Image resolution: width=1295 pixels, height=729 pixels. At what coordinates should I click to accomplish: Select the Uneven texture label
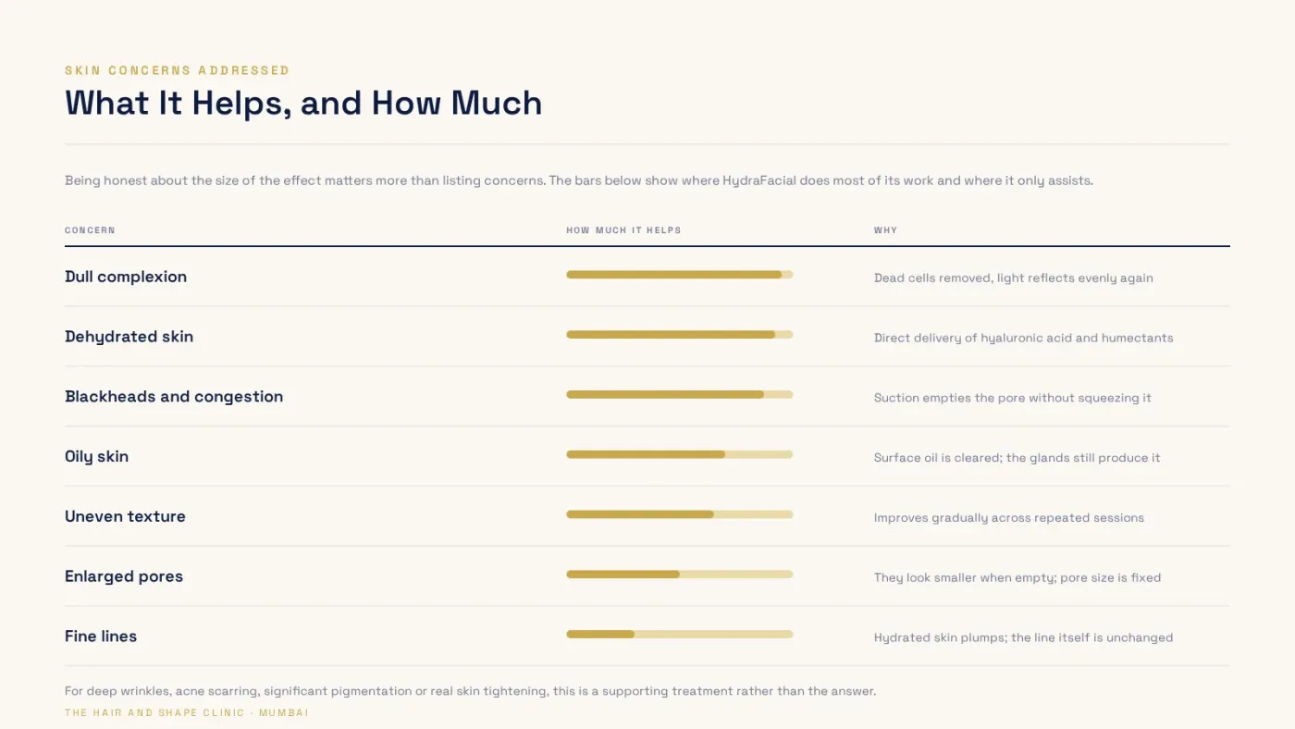tap(125, 516)
